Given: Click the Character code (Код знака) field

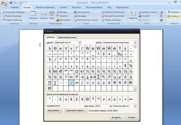Looking at the screenshot, I should [x=102, y=106].
